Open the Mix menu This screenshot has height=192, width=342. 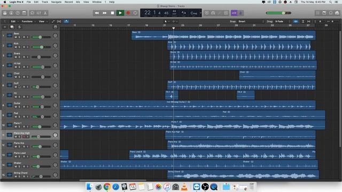(78, 2)
